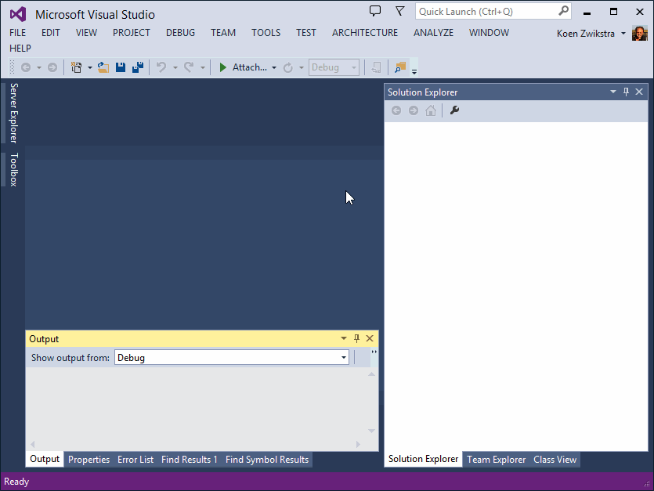The image size is (654, 491).
Task: Click the Navigate Backward toolbar arrow
Action: pyautogui.click(x=26, y=67)
